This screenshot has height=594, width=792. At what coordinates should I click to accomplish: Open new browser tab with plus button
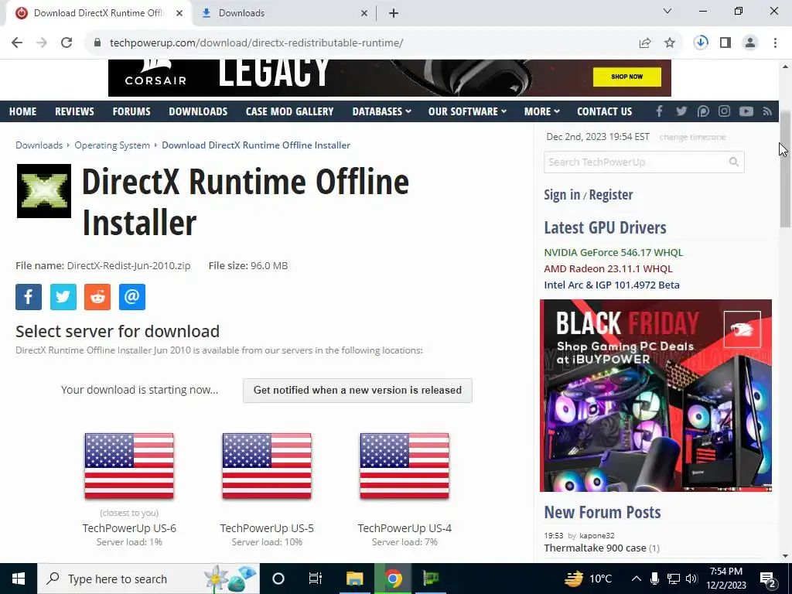pyautogui.click(x=394, y=13)
